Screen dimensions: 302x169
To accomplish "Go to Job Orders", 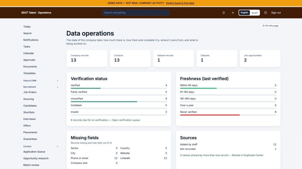I will [x=30, y=92].
